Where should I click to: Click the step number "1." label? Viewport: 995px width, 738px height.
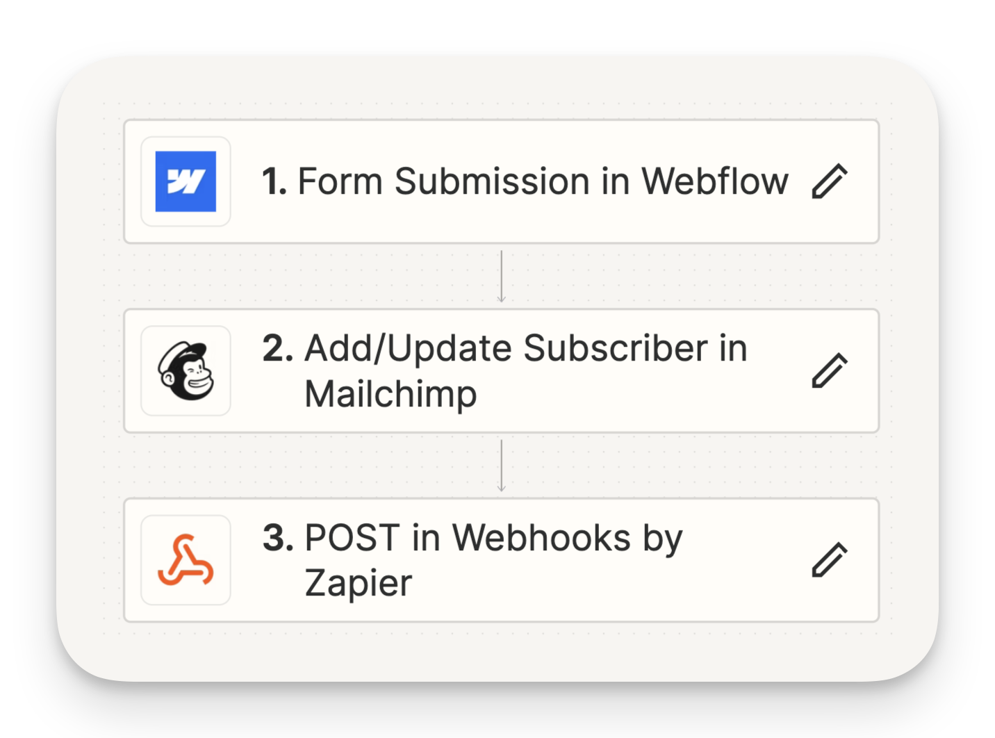274,182
